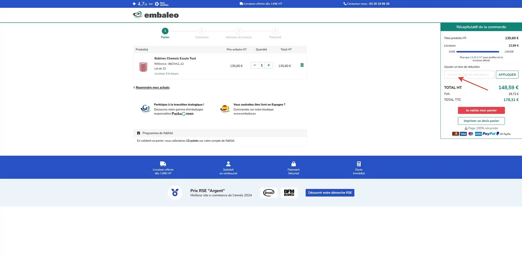Open the BFM Business logo
522x261 pixels.
(289, 193)
